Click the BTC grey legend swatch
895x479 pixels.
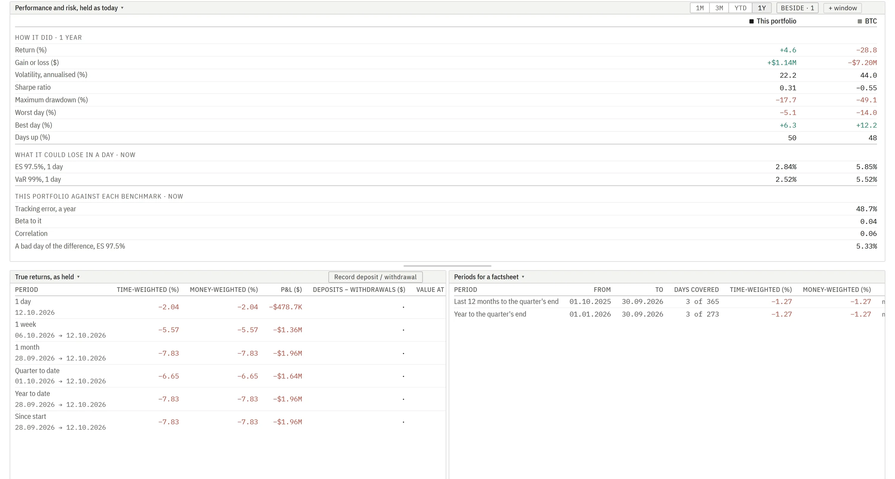click(860, 21)
